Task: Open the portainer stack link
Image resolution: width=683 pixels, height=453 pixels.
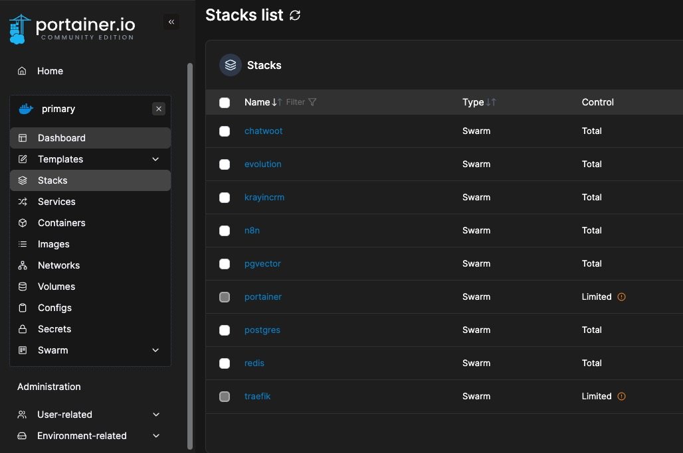Action: (x=262, y=296)
